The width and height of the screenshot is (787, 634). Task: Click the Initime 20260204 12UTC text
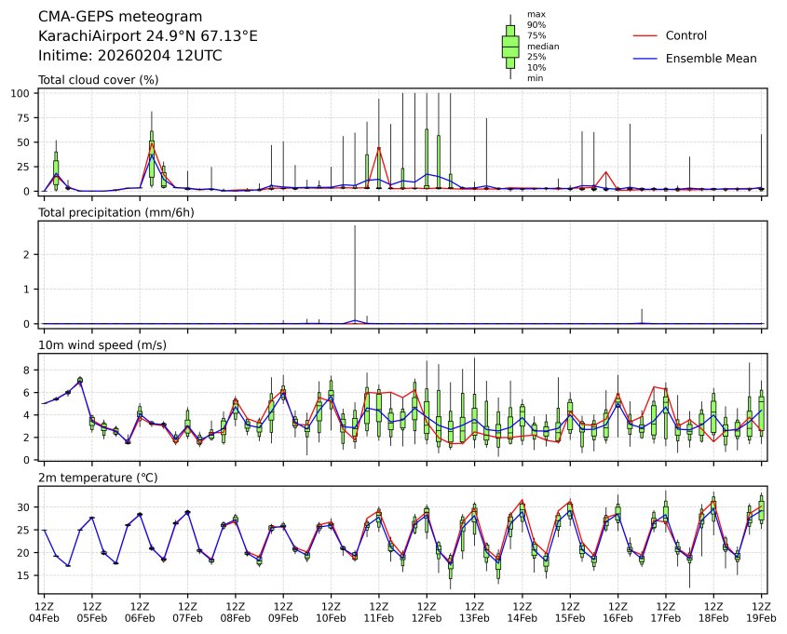coord(129,56)
